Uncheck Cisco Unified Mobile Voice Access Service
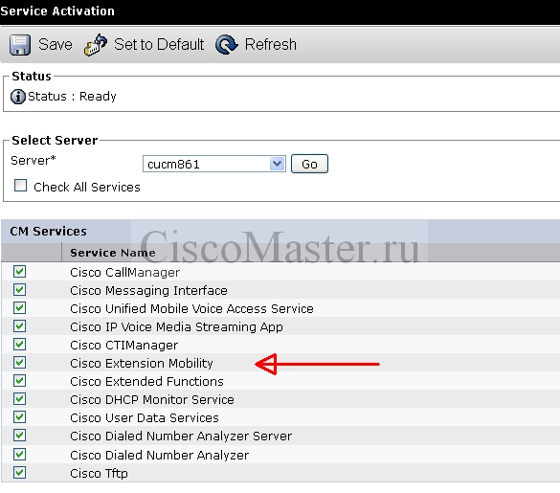The height and width of the screenshot is (493, 560). click(x=20, y=308)
